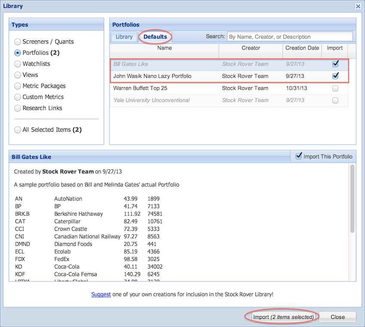
Task: Click the FedEx entry
Action: pos(62,259)
